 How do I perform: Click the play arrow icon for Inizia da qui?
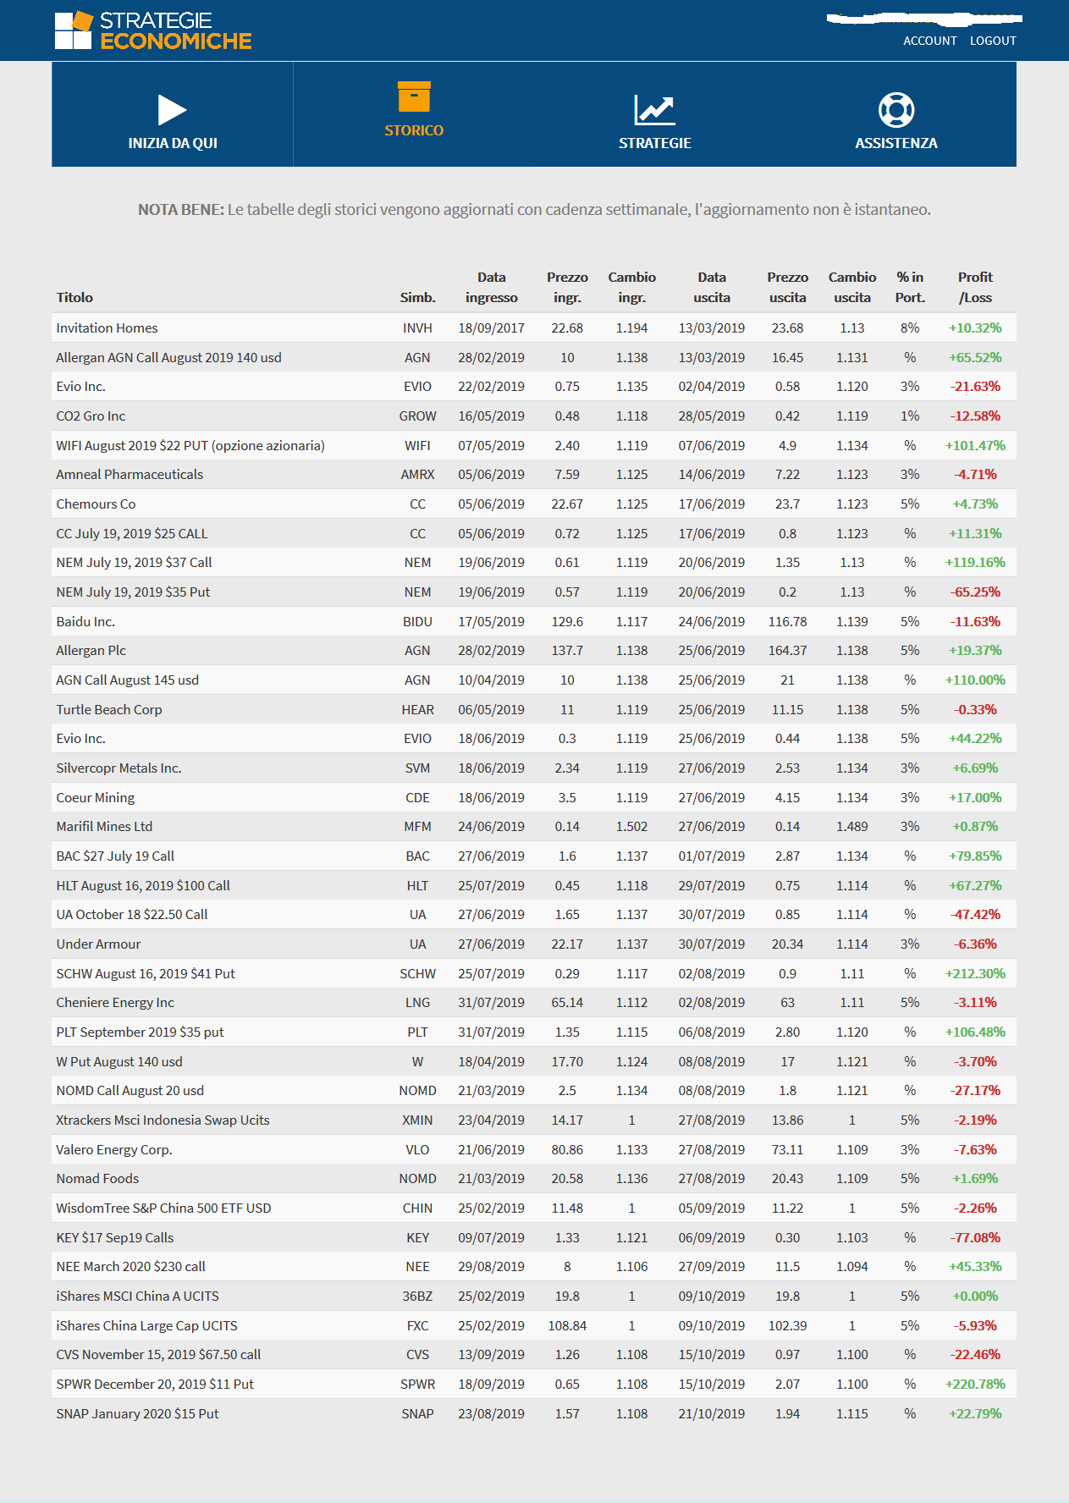tap(172, 110)
